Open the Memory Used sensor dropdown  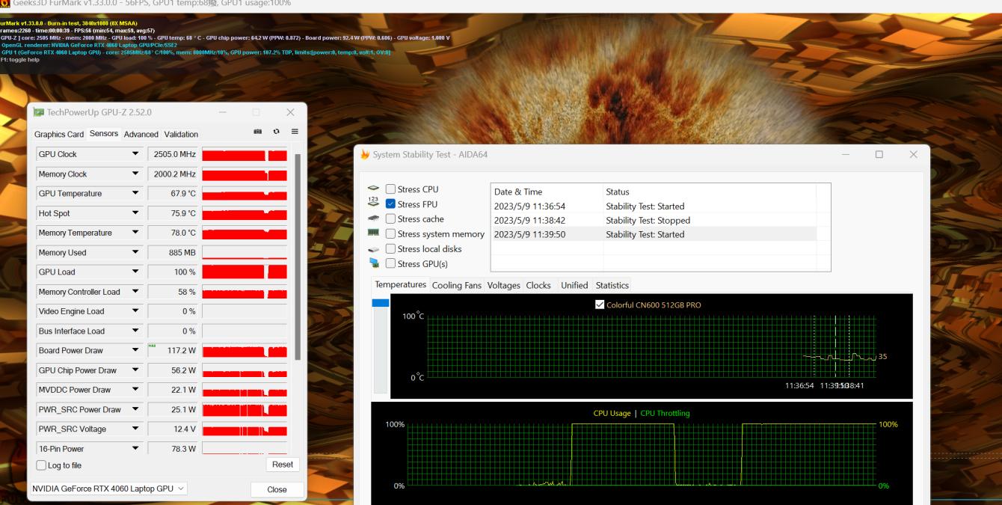coord(135,252)
